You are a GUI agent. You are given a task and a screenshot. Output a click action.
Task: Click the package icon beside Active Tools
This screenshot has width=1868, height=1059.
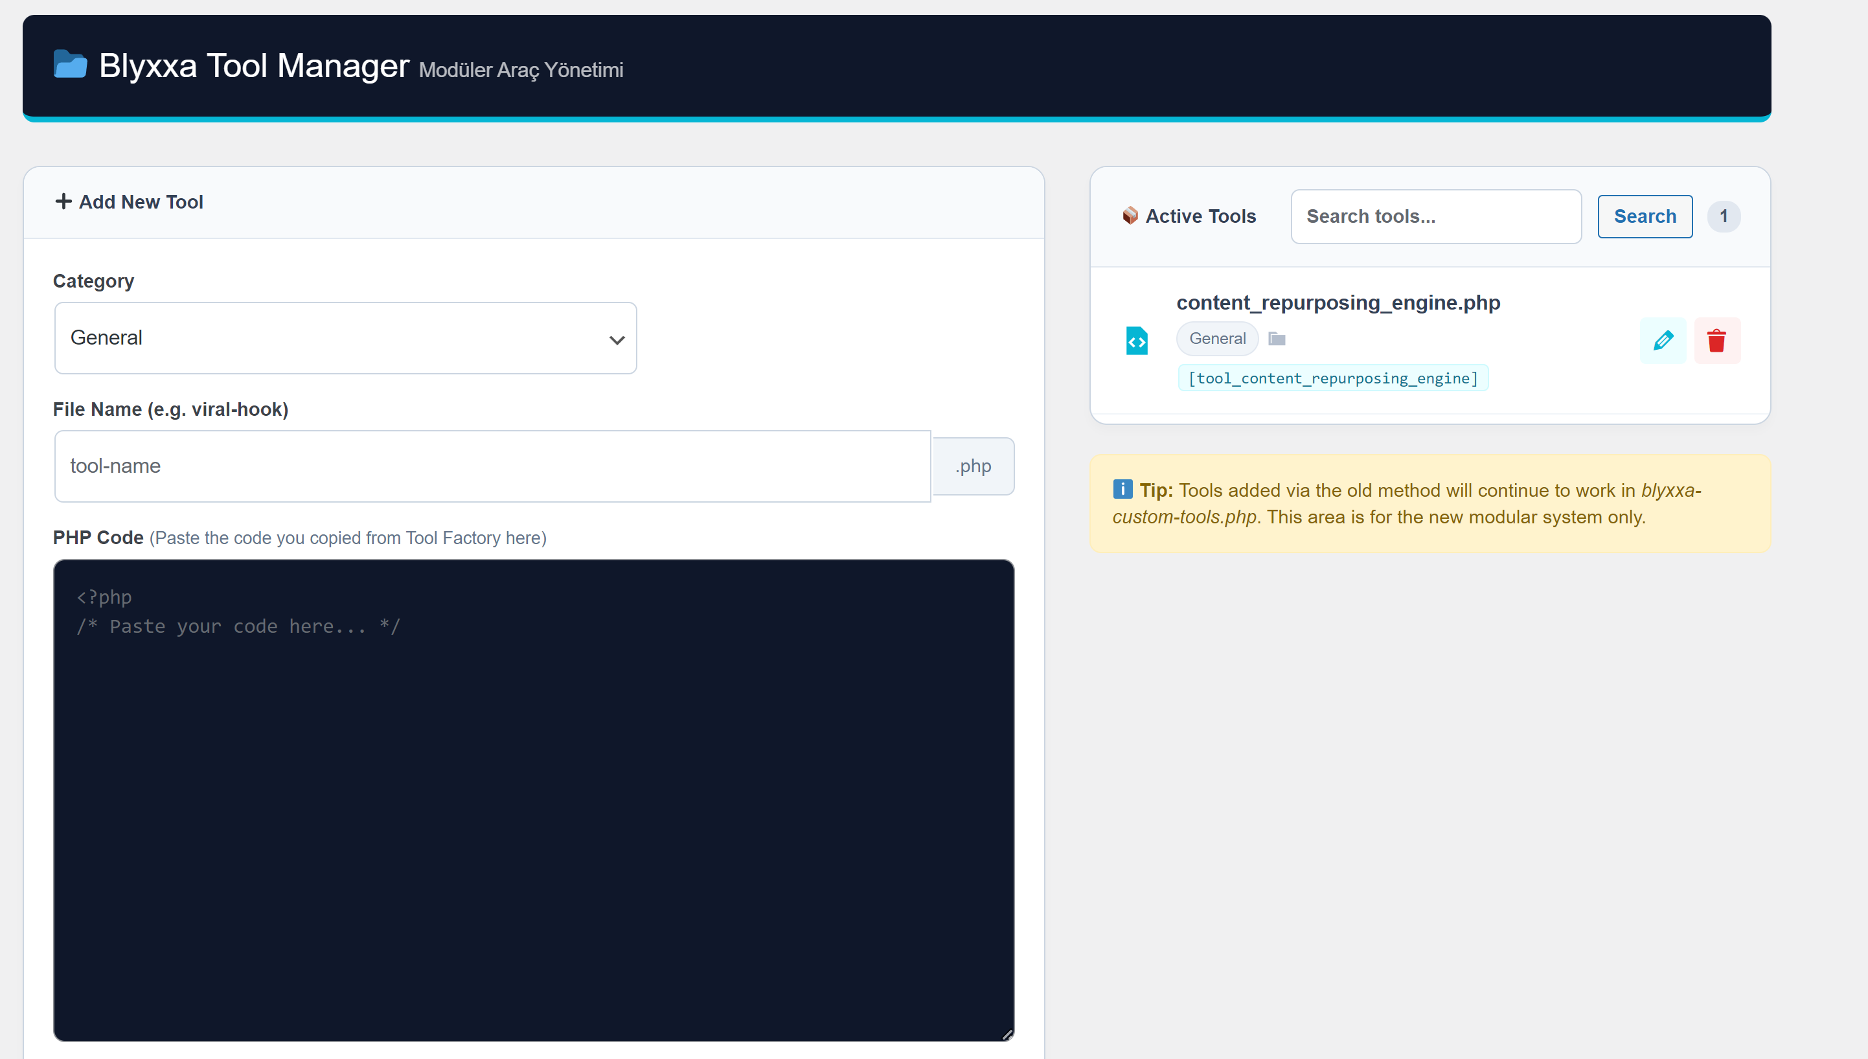tap(1132, 215)
